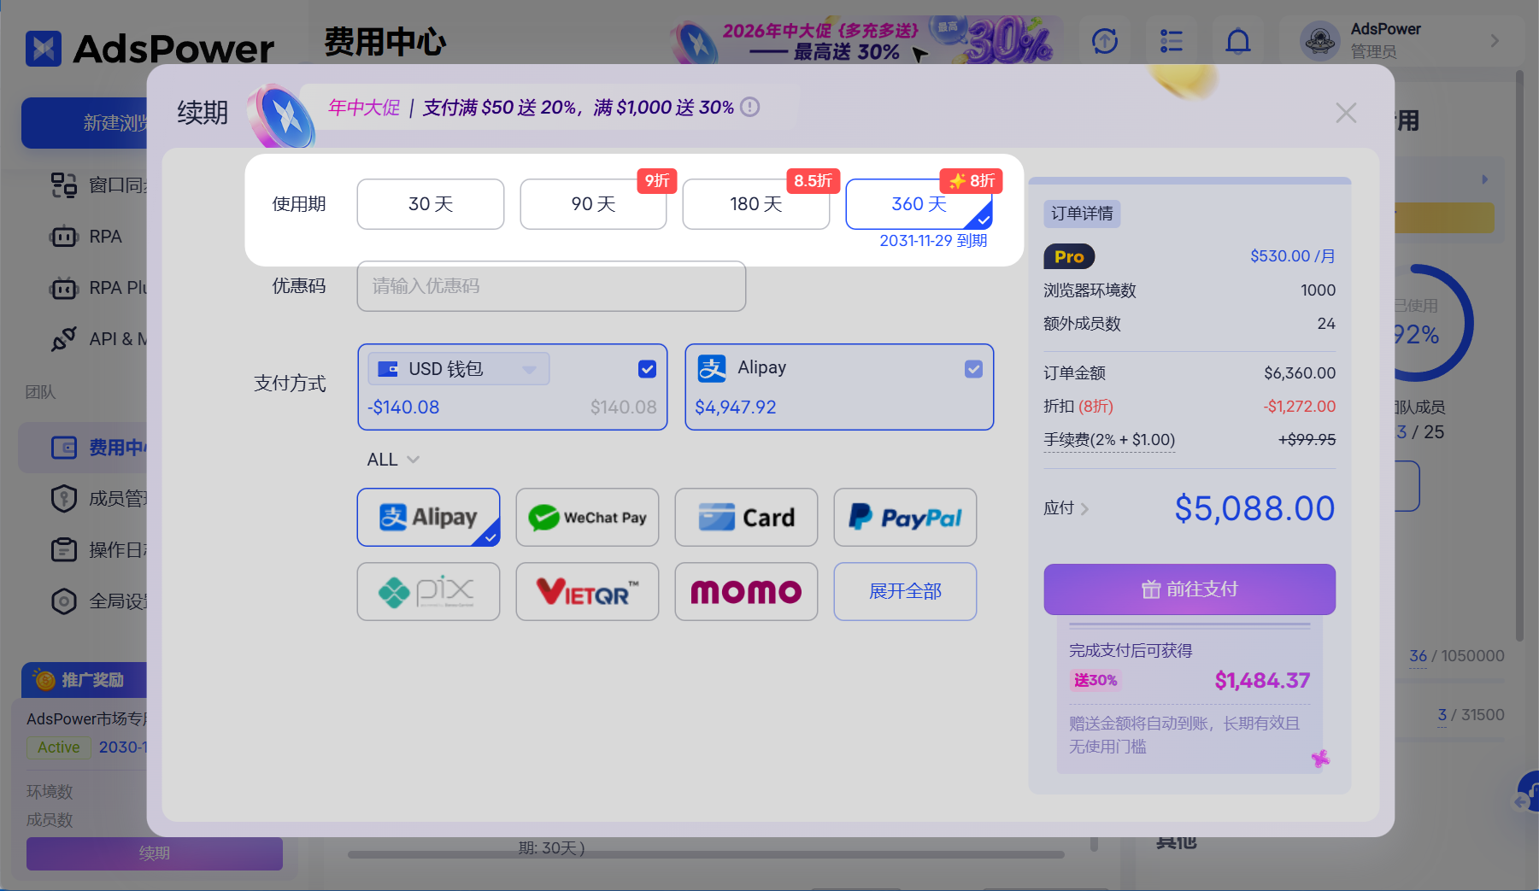Click the RPA Plus sidebar icon
The width and height of the screenshot is (1539, 891).
click(x=63, y=288)
